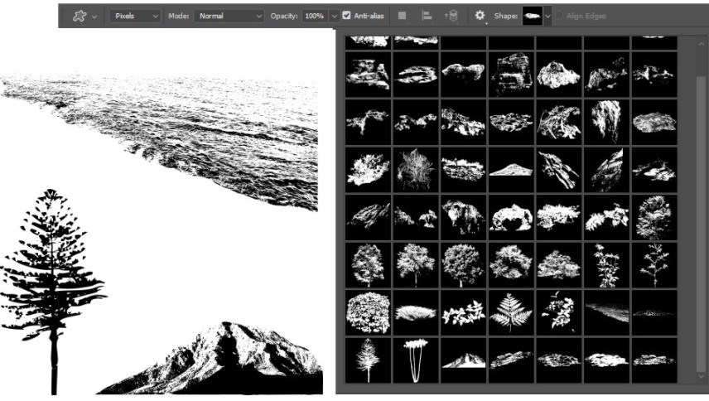Open the tool preset picker arrow
709x401 pixels.
[x=94, y=17]
